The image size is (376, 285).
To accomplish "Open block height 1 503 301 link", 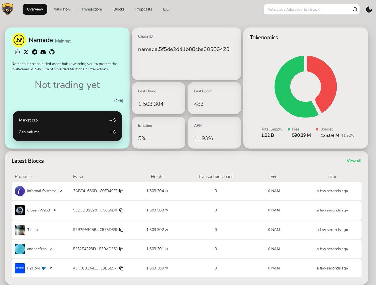I will point(157,249).
